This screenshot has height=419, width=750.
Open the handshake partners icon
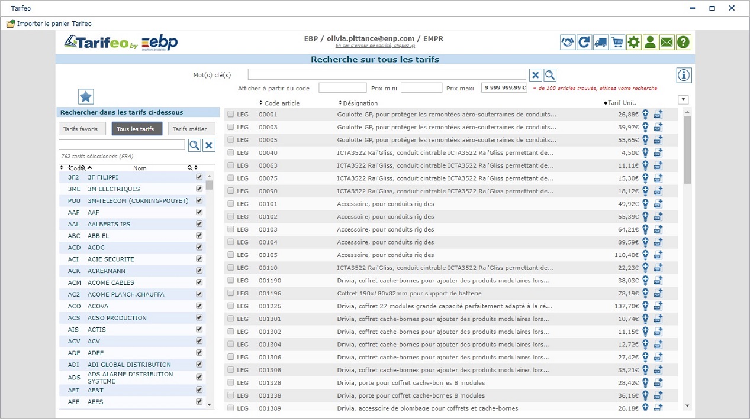pos(568,42)
